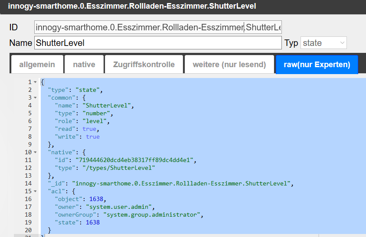Click line number 9 in gutter
The width and height of the screenshot is (366, 237).
(x=30, y=144)
